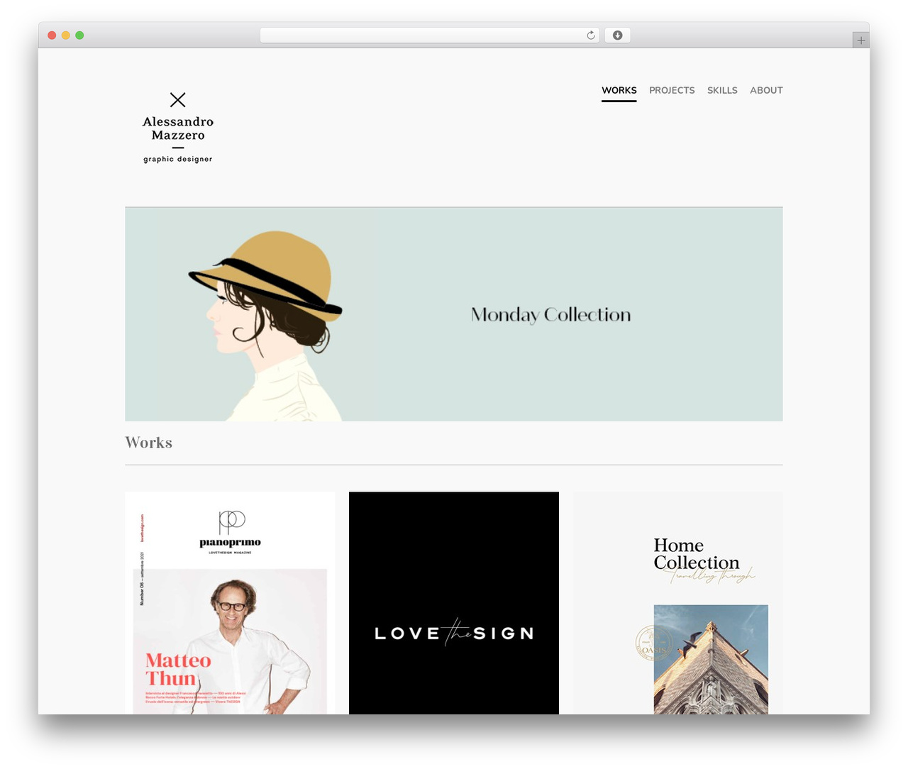Go to the PROJECTS page
This screenshot has width=908, height=769.
point(672,90)
